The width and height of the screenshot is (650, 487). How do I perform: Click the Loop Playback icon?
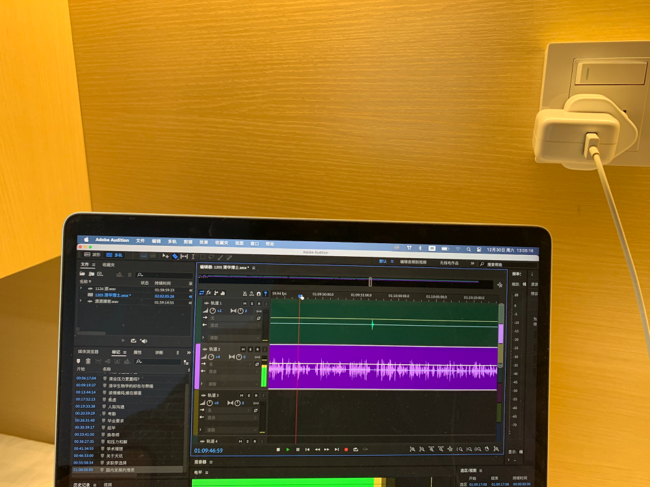coord(356,449)
